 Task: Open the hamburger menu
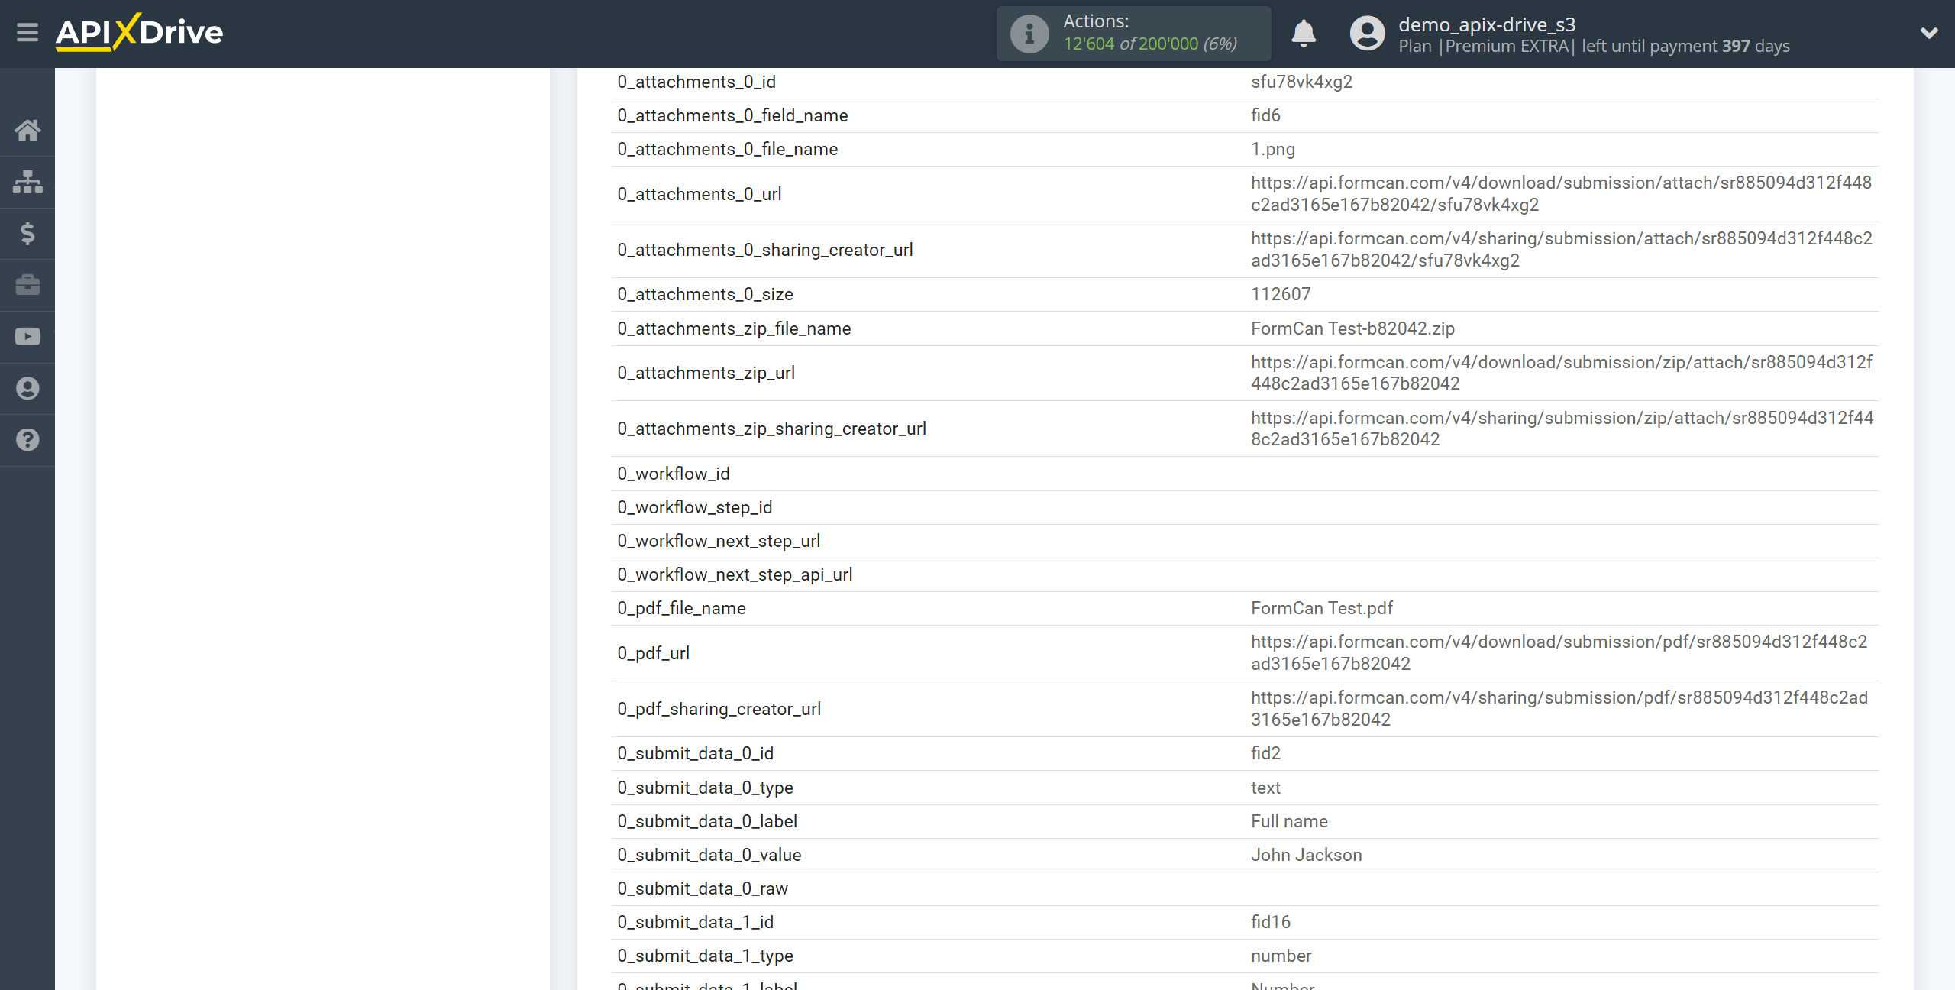coord(27,33)
